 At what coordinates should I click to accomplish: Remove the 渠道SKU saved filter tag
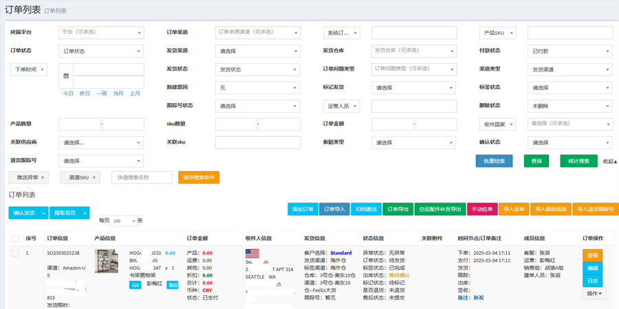point(94,177)
